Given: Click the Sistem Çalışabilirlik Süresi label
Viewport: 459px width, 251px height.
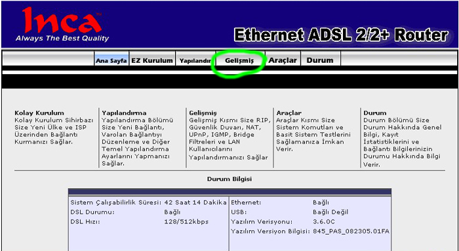Looking at the screenshot, I should (x=116, y=203).
